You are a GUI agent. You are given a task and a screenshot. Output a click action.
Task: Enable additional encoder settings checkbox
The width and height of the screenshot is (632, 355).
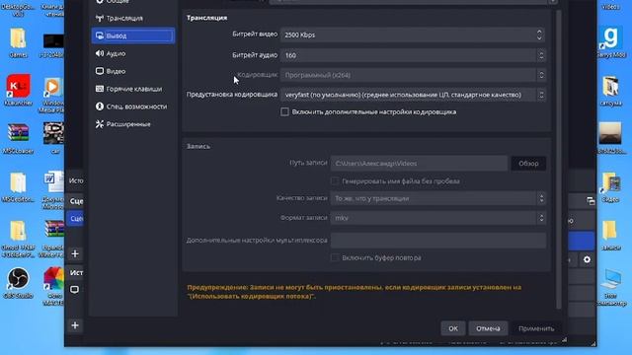tap(284, 111)
